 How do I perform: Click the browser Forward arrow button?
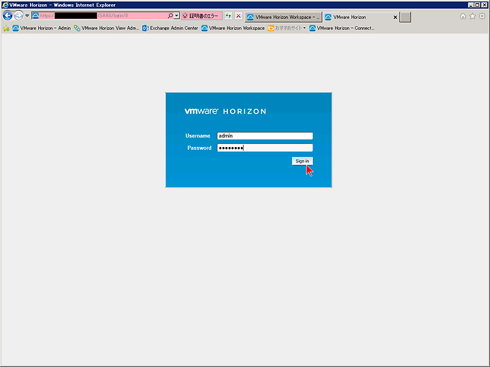[x=18, y=16]
